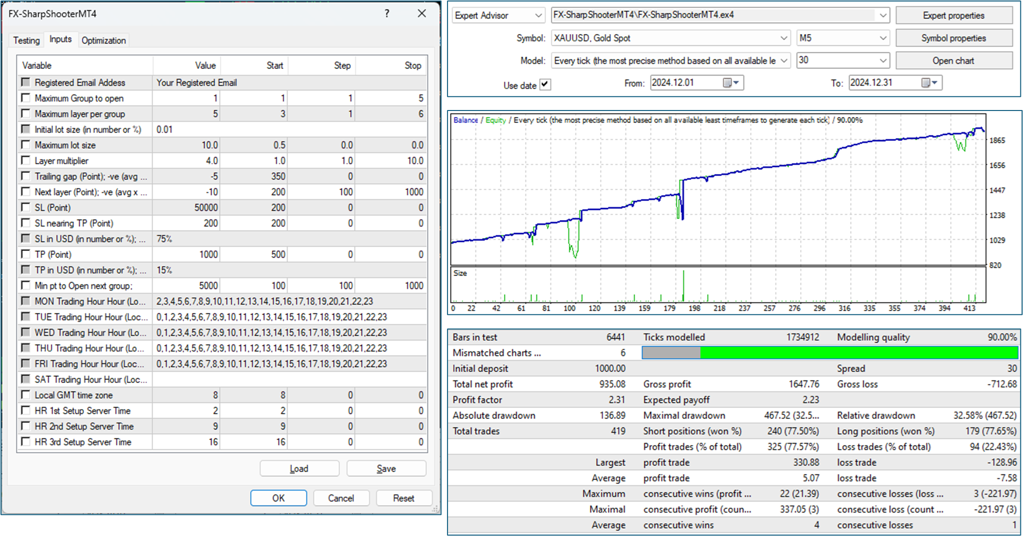Screen dimensions: 1023x536
Task: Open the From date calendar picker
Action: pos(730,83)
